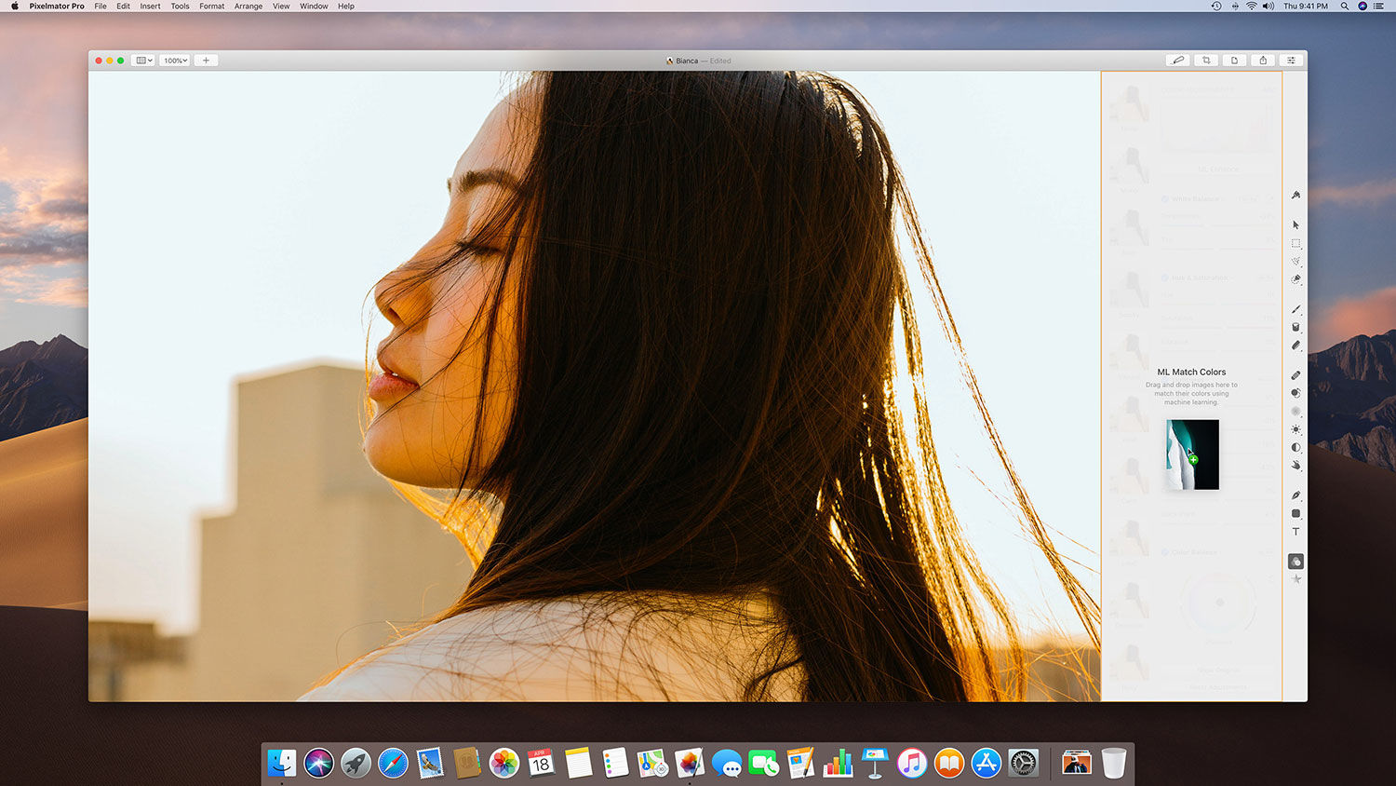Open the 100% zoom dropdown
This screenshot has height=786, width=1396.
click(175, 61)
